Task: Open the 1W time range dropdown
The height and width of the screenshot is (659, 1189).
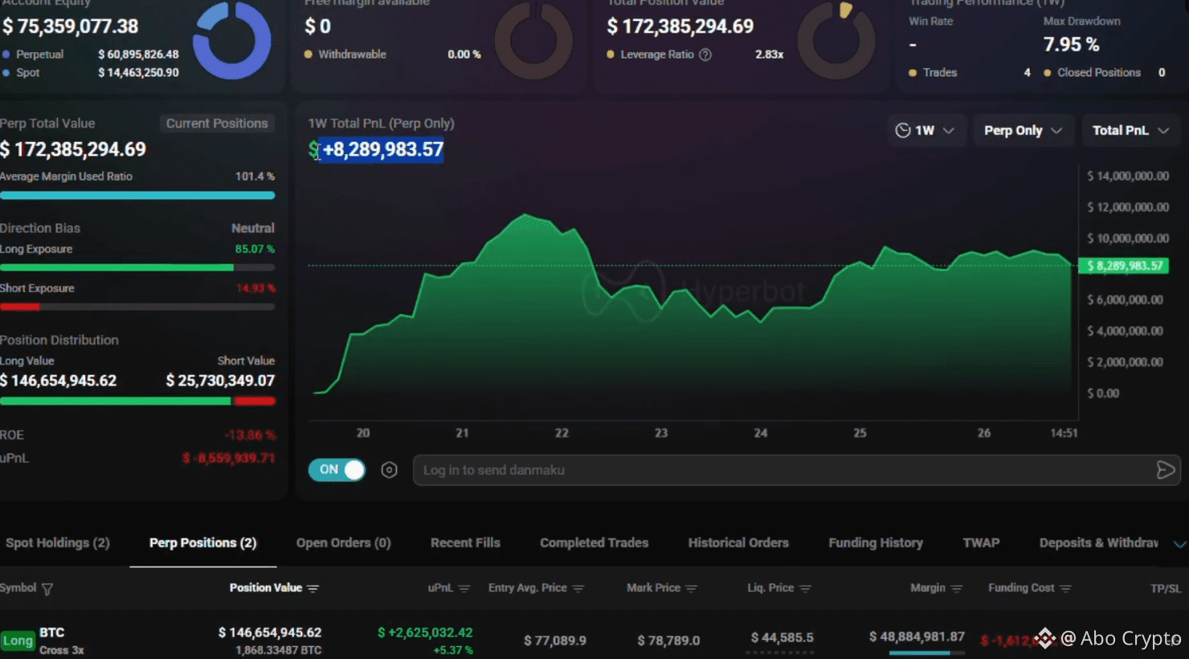Action: pyautogui.click(x=925, y=130)
